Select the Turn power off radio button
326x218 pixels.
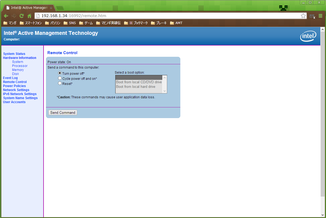(x=60, y=73)
